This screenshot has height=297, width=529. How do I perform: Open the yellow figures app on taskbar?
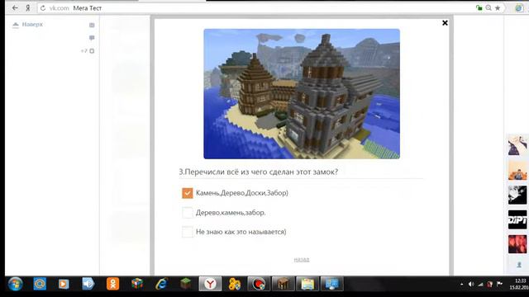235,284
